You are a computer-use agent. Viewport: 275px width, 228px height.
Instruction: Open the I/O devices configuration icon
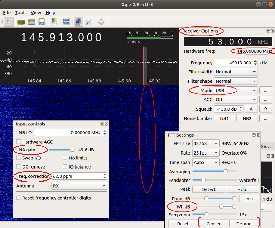(x=21, y=22)
